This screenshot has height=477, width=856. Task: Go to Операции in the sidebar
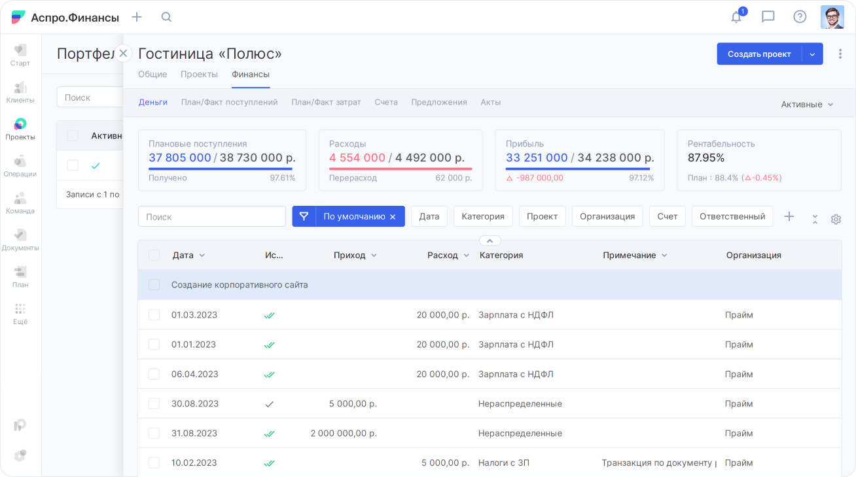coord(20,166)
